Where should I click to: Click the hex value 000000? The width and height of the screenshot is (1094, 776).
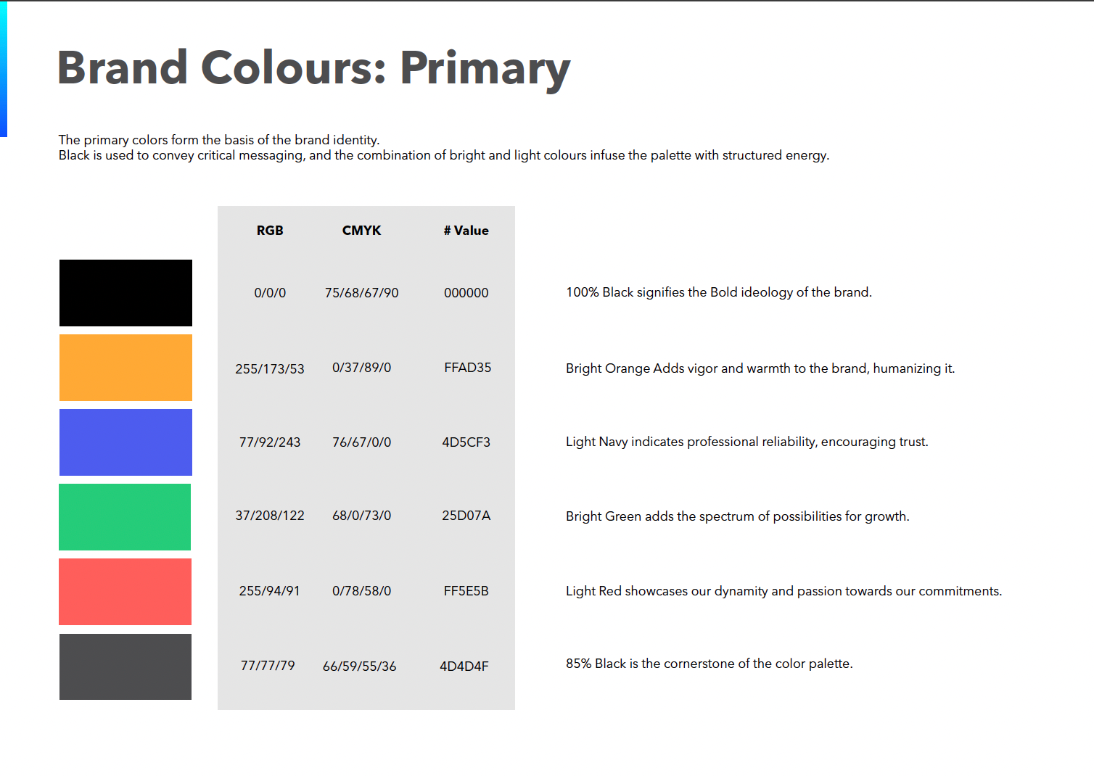click(x=466, y=293)
